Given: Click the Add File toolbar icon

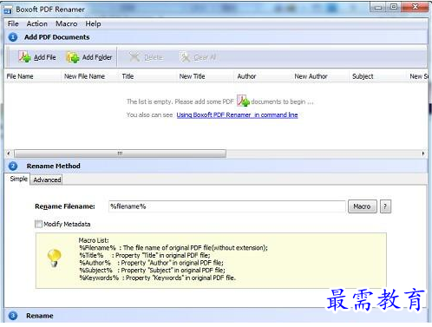Looking at the screenshot, I should 25,57.
